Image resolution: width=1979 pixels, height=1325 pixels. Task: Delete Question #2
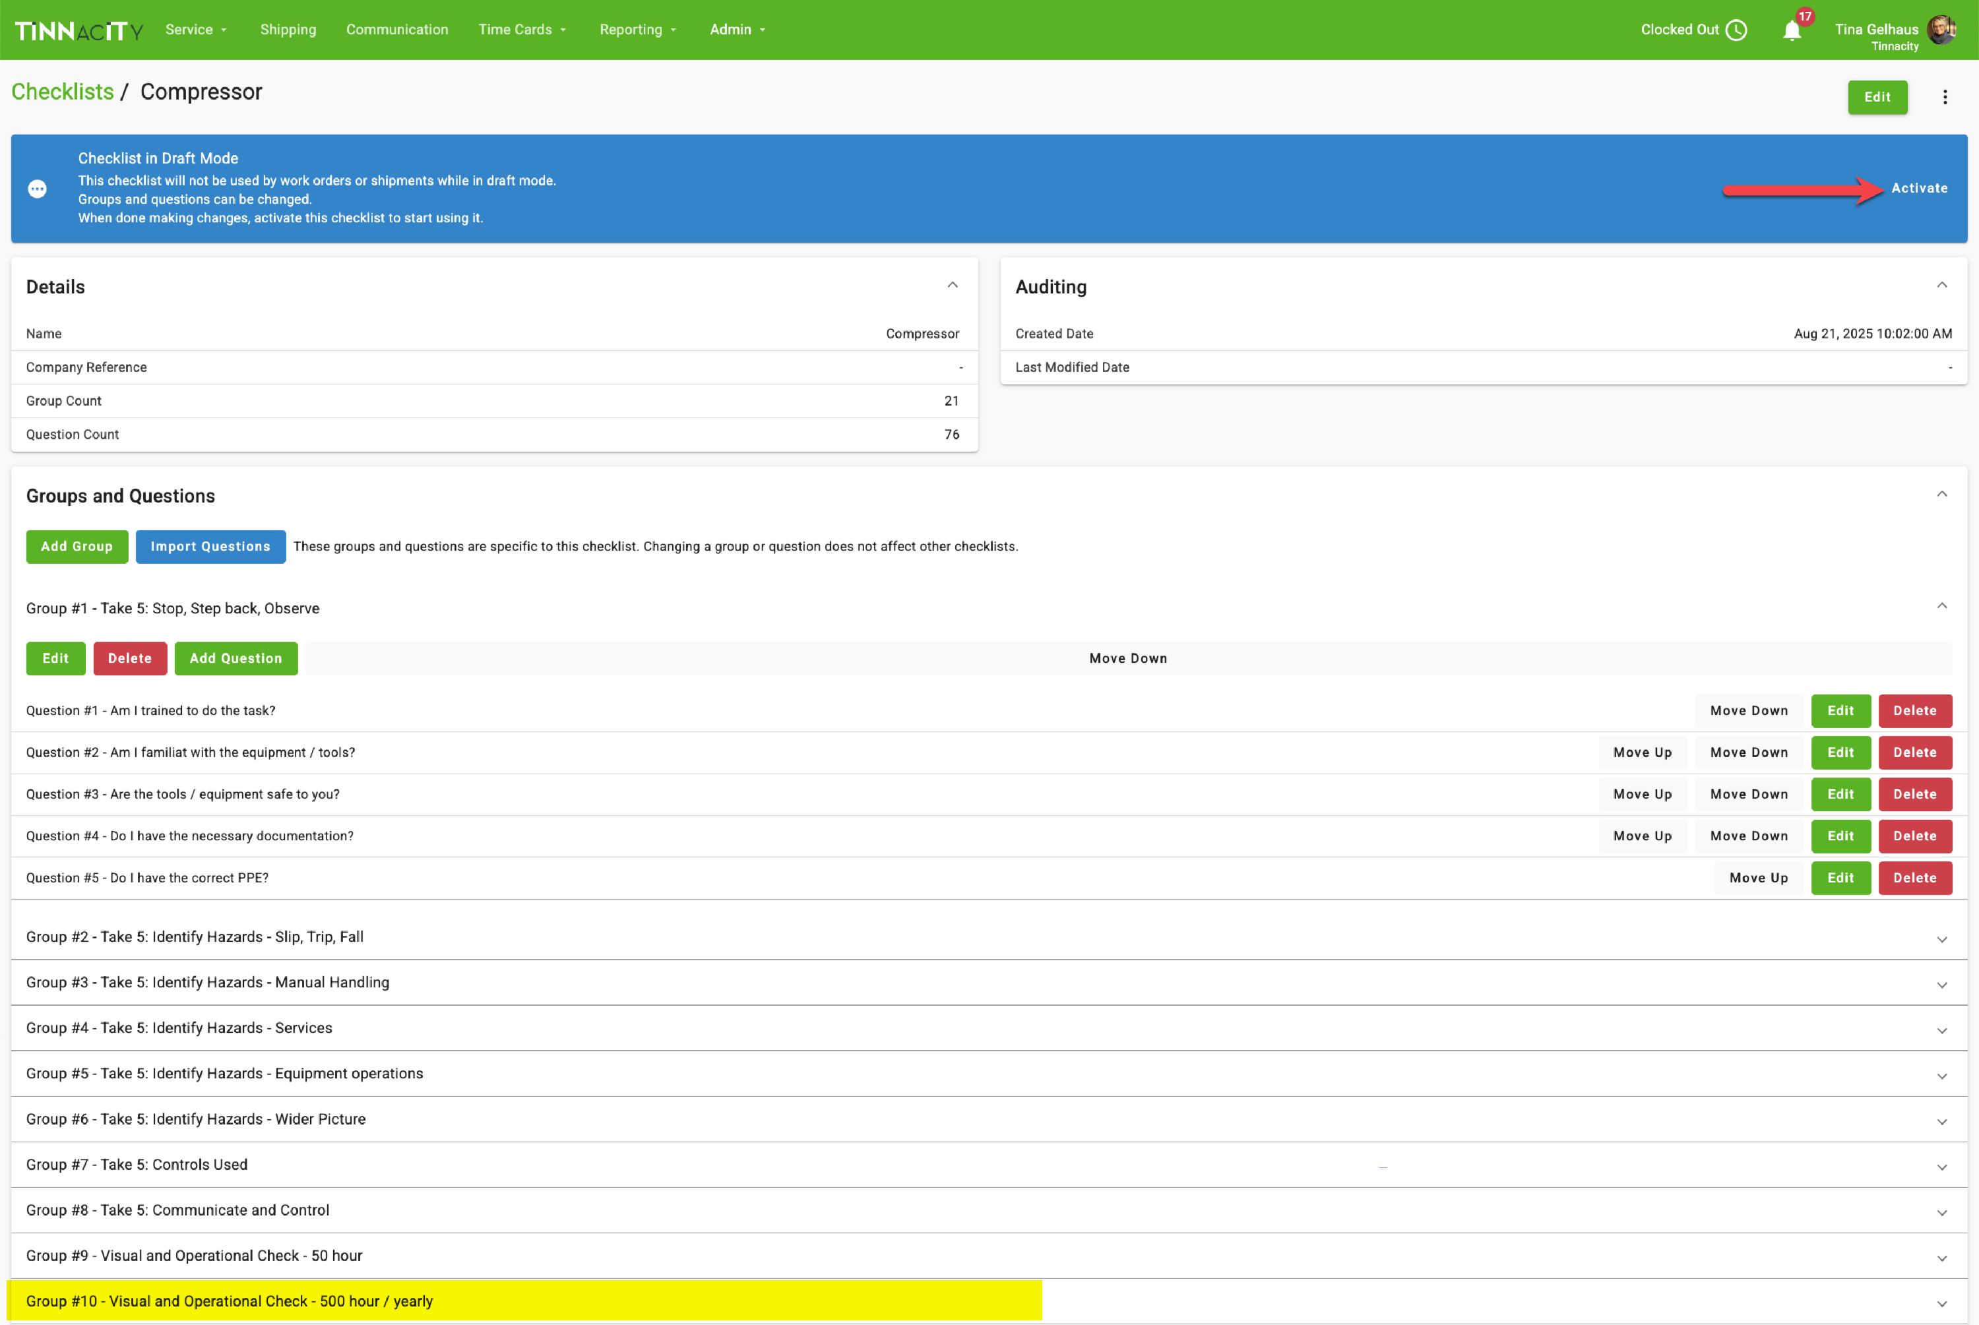(1915, 753)
